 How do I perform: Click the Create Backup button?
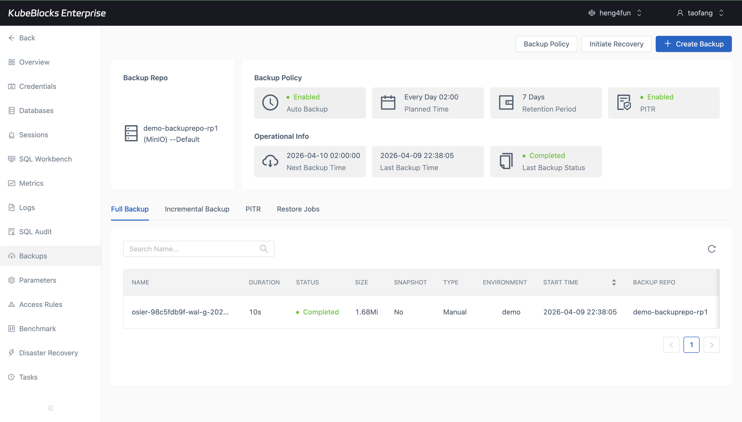tap(694, 44)
